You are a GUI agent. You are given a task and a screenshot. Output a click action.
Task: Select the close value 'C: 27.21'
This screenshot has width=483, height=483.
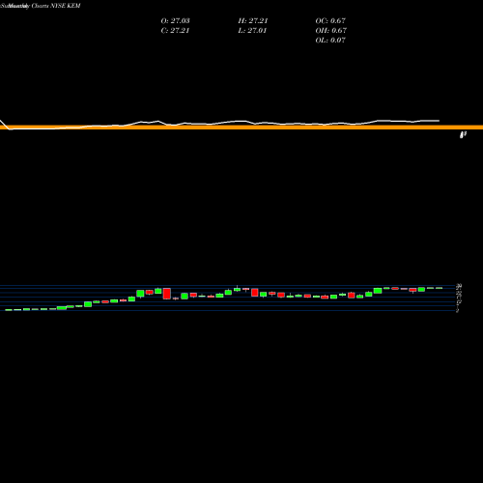(175, 30)
